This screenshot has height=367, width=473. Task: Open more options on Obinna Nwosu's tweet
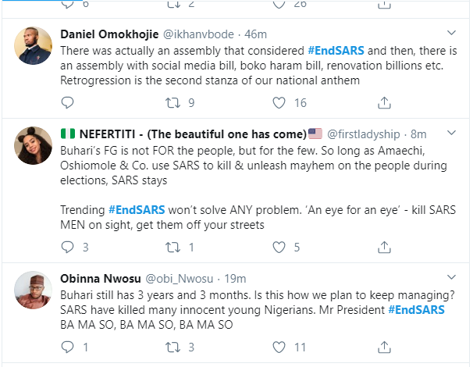coord(451,277)
